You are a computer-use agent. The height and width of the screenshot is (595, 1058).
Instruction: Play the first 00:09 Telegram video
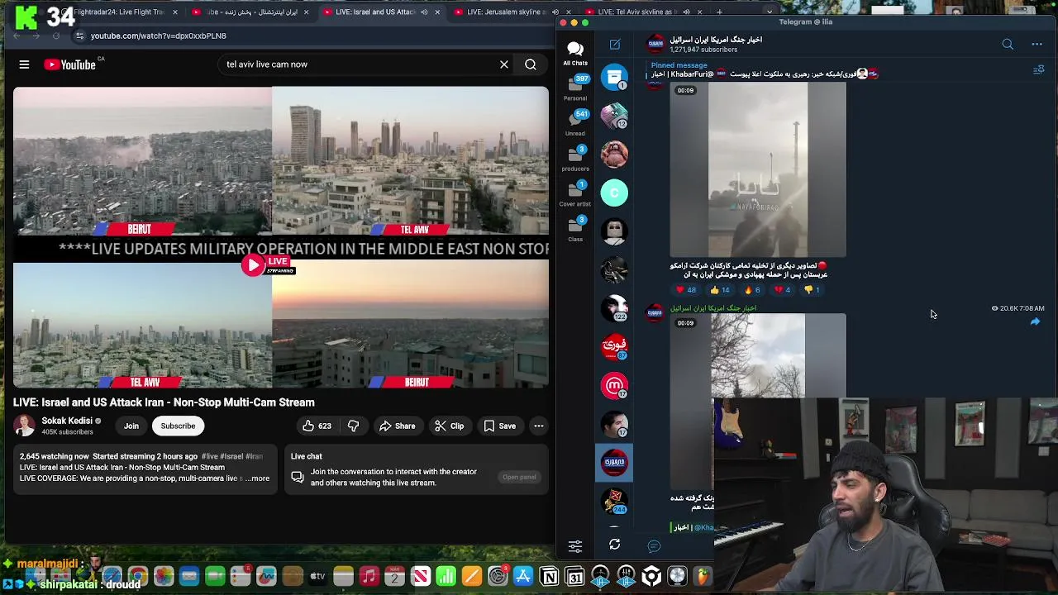pyautogui.click(x=758, y=170)
